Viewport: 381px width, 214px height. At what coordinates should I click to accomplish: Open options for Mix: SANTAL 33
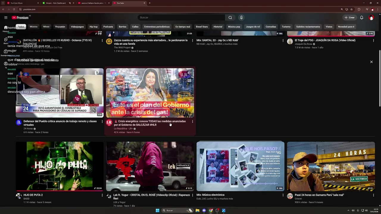point(283,40)
